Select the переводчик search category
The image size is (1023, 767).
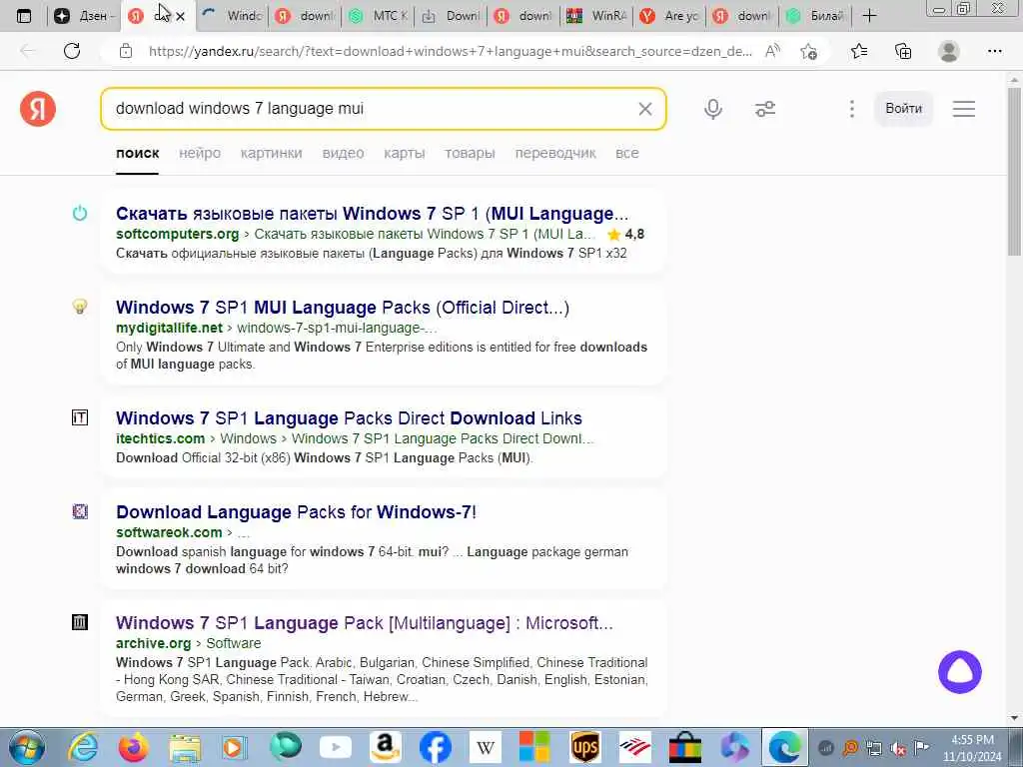tap(555, 153)
